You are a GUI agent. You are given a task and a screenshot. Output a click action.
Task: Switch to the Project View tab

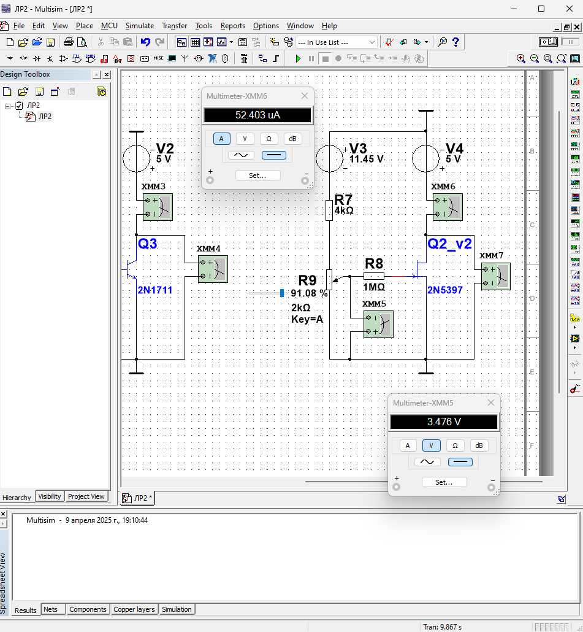86,496
